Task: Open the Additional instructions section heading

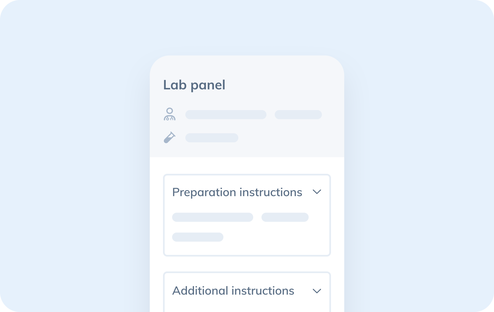Action: click(x=233, y=291)
